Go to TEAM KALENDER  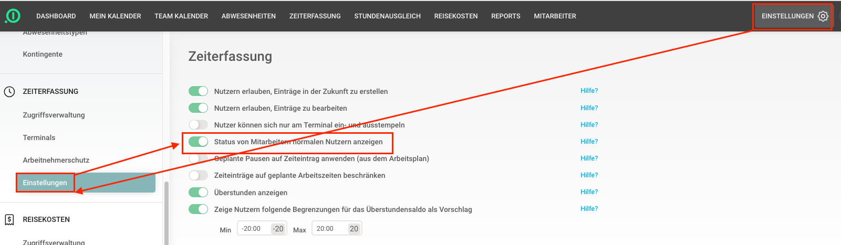(x=181, y=16)
